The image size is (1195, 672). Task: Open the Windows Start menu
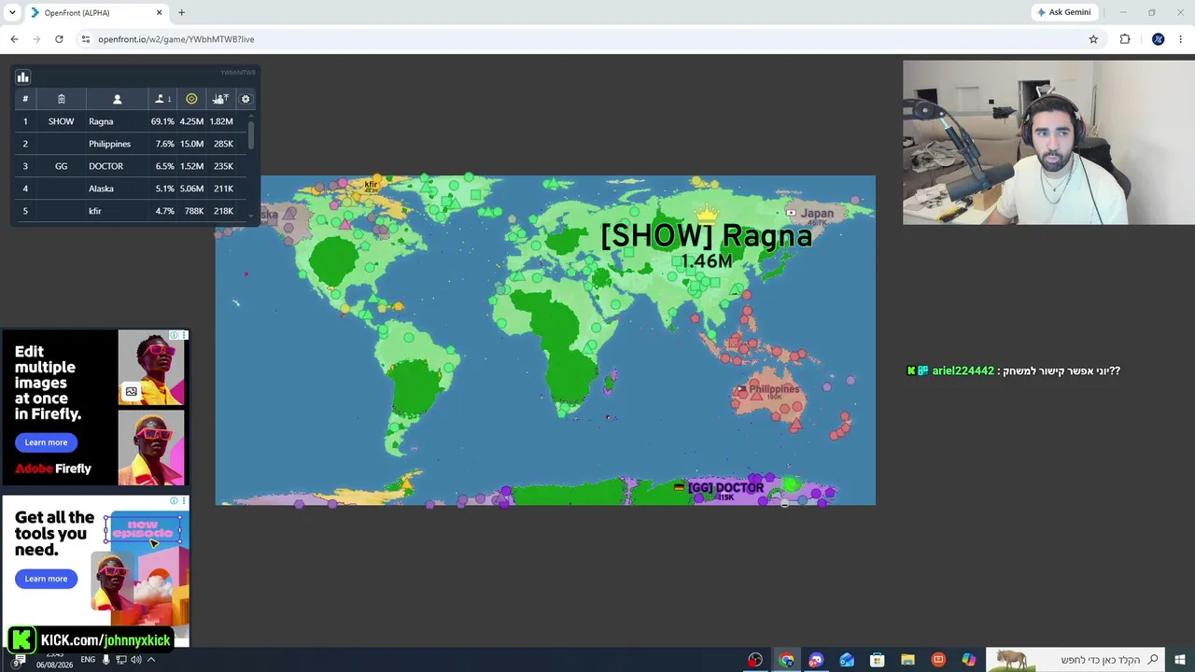click(x=1180, y=660)
